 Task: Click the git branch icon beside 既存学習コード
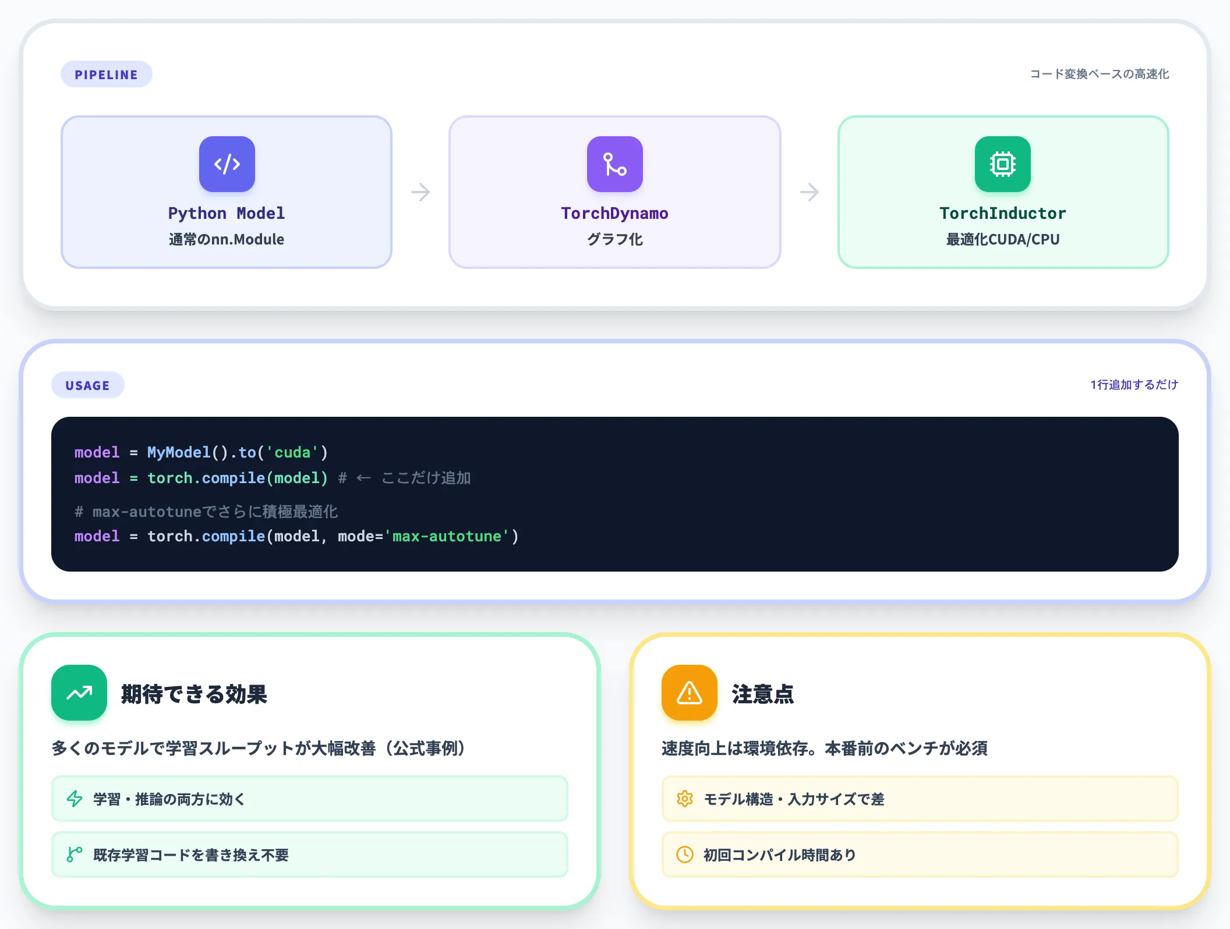coord(75,854)
